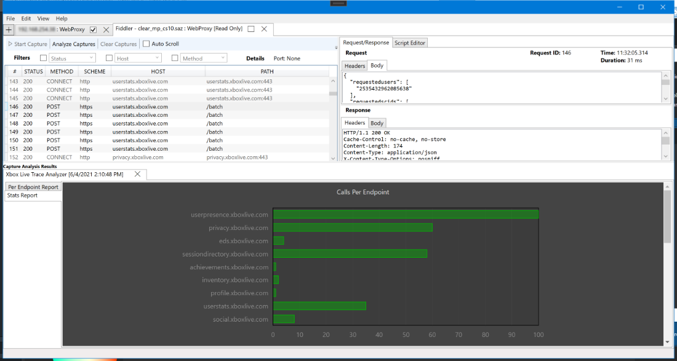Open Response Headers tab
Viewport: 677px width, 361px height.
[x=355, y=123]
